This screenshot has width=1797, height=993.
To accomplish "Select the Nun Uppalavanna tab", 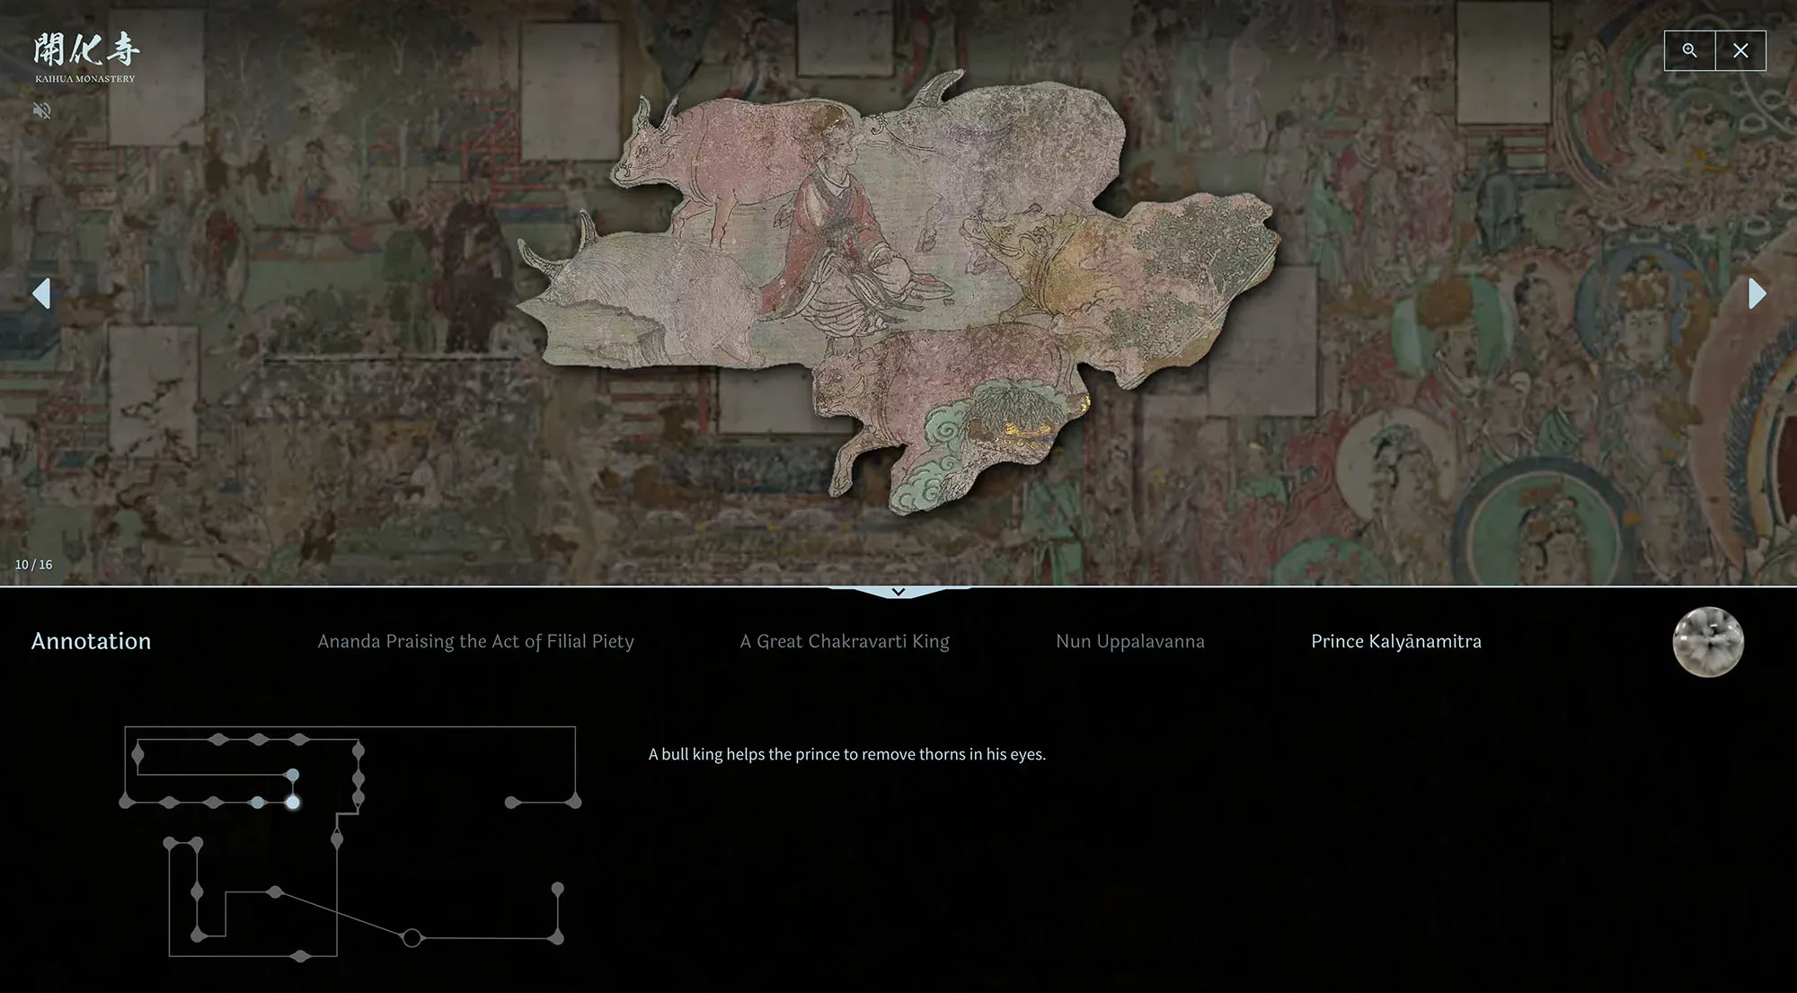I will pyautogui.click(x=1130, y=641).
